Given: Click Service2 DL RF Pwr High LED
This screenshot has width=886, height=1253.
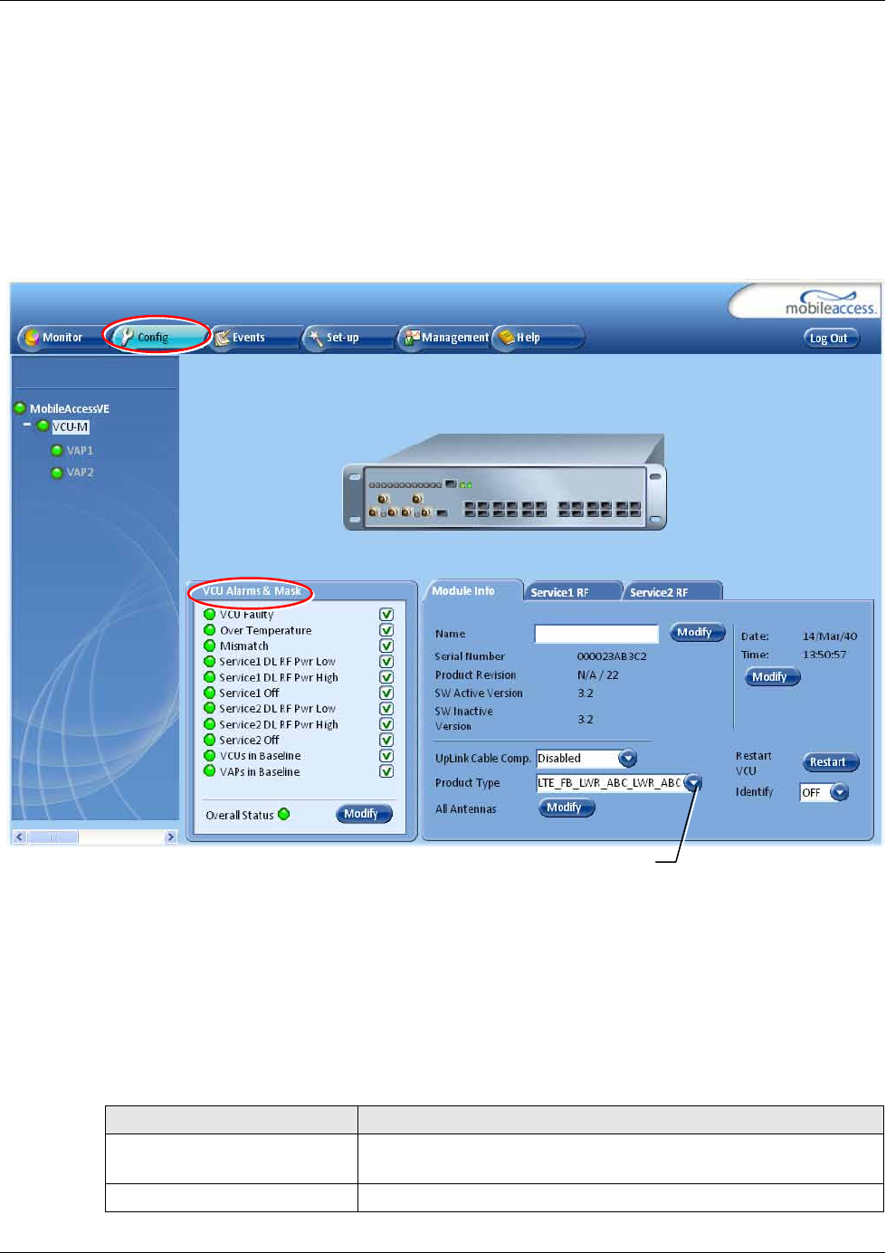Looking at the screenshot, I should (x=210, y=724).
